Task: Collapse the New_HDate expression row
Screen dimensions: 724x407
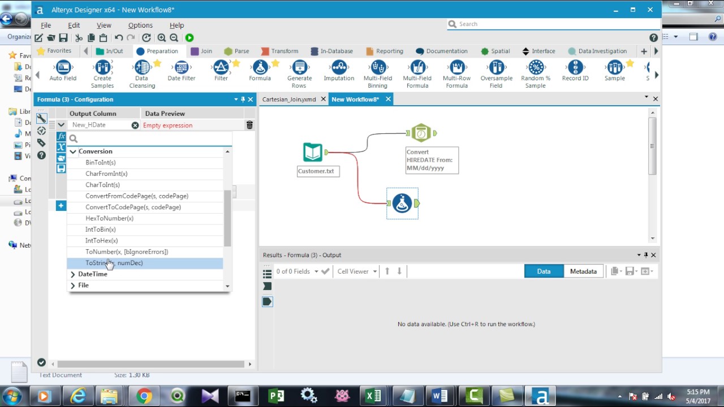Action: pos(61,125)
